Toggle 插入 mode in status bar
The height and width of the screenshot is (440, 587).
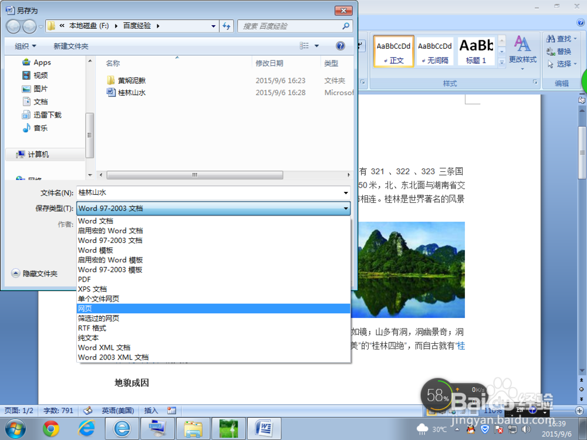(151, 411)
